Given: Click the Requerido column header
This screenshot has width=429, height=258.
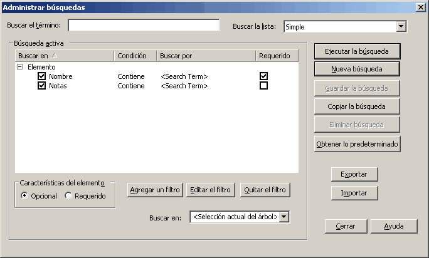Looking at the screenshot, I should (x=277, y=56).
